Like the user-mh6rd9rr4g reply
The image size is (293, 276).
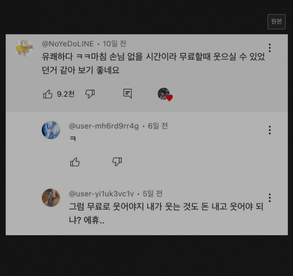[75, 162]
